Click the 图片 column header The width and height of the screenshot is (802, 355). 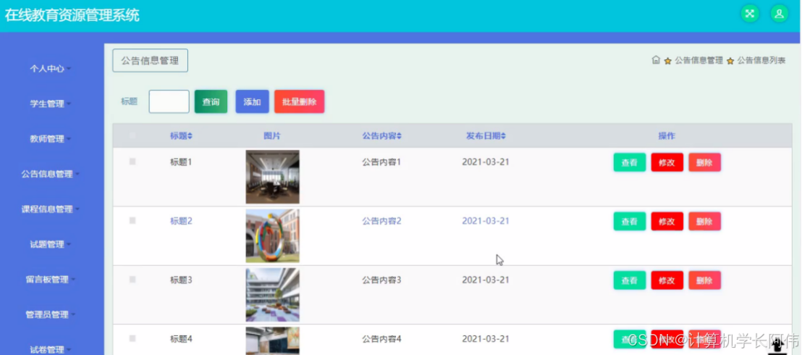(272, 135)
